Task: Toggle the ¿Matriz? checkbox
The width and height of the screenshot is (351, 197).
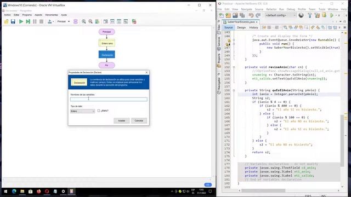Action: (x=99, y=111)
